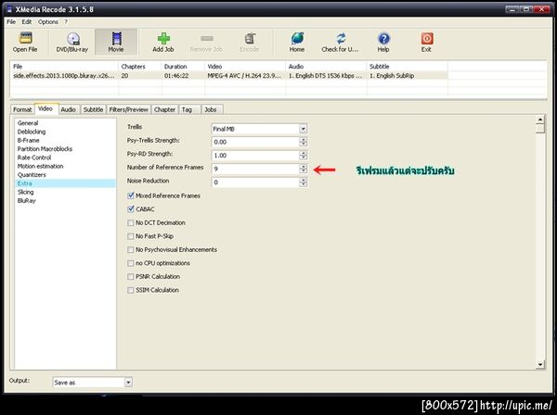The height and width of the screenshot is (415, 557).
Task: Select Deblocking in the settings list
Action: click(x=32, y=132)
